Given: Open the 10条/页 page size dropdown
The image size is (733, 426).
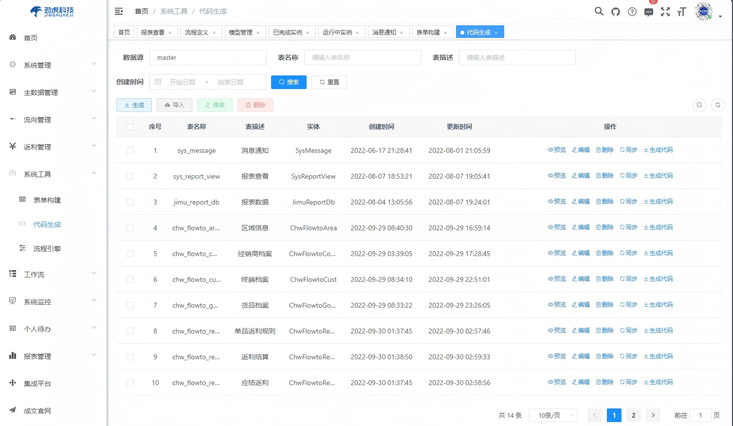Looking at the screenshot, I should pyautogui.click(x=553, y=415).
